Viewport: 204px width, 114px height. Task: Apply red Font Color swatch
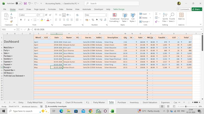pos(48,20)
